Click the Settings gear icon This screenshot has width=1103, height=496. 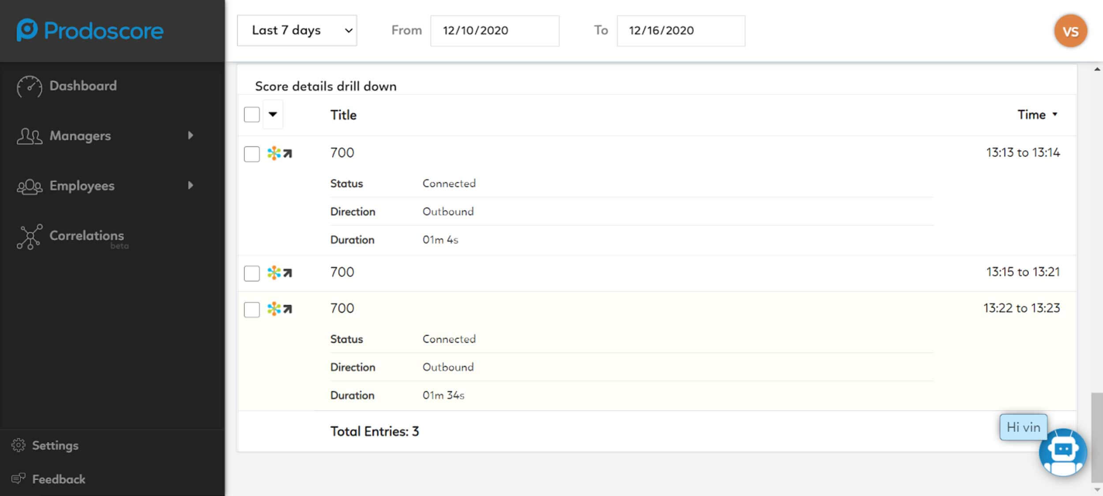pos(18,445)
